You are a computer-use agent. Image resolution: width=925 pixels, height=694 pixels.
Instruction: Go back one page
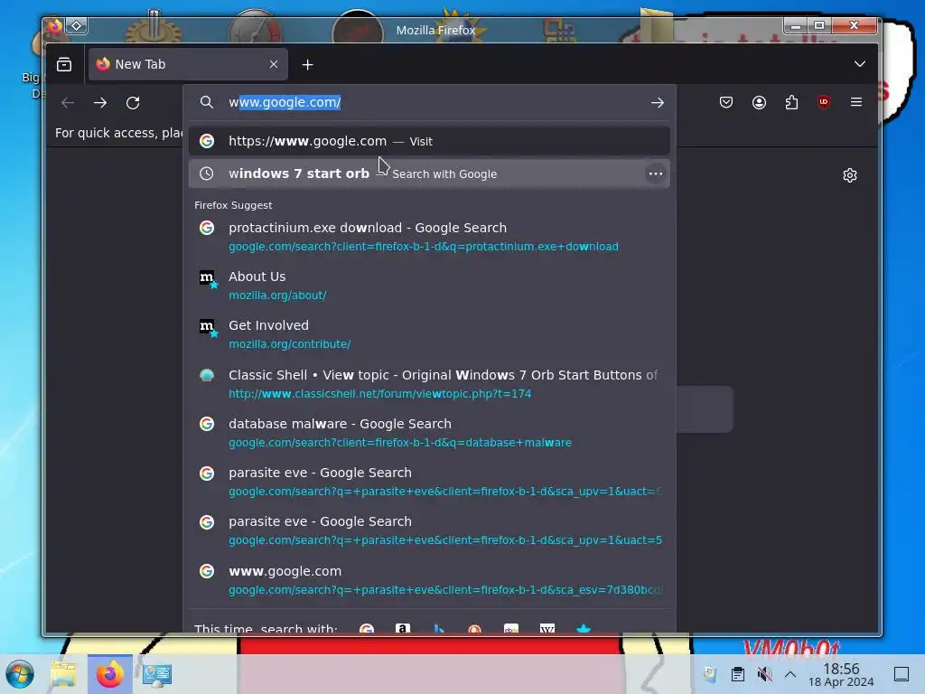coord(67,103)
